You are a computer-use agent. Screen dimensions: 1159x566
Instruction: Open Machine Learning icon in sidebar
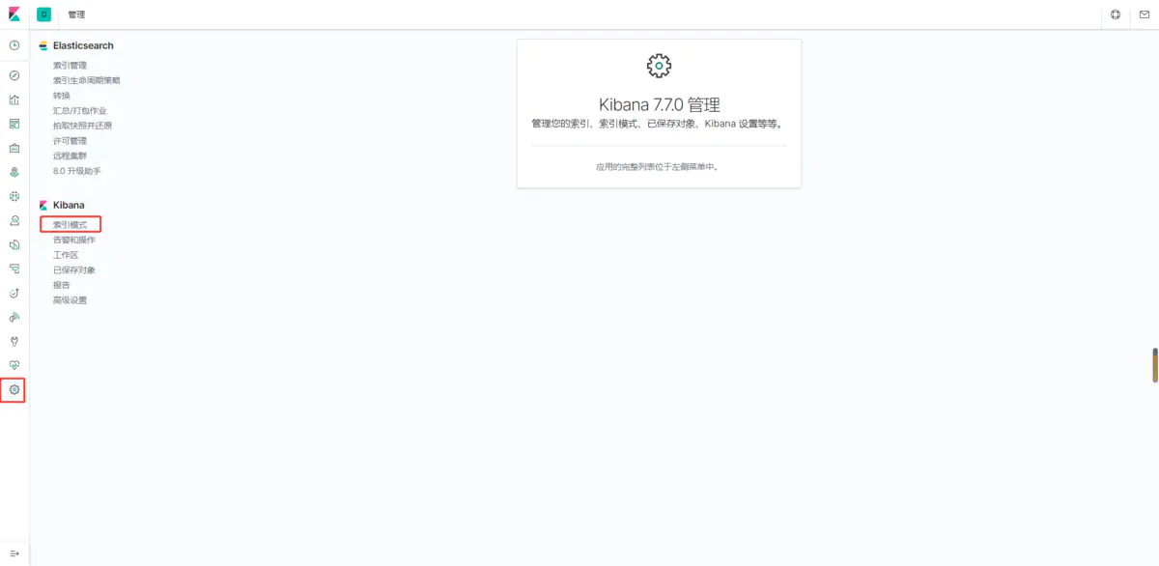(x=14, y=196)
